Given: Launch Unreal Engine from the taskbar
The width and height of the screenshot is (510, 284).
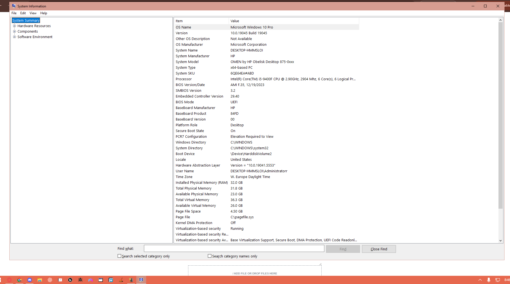Looking at the screenshot, I should coord(70,280).
